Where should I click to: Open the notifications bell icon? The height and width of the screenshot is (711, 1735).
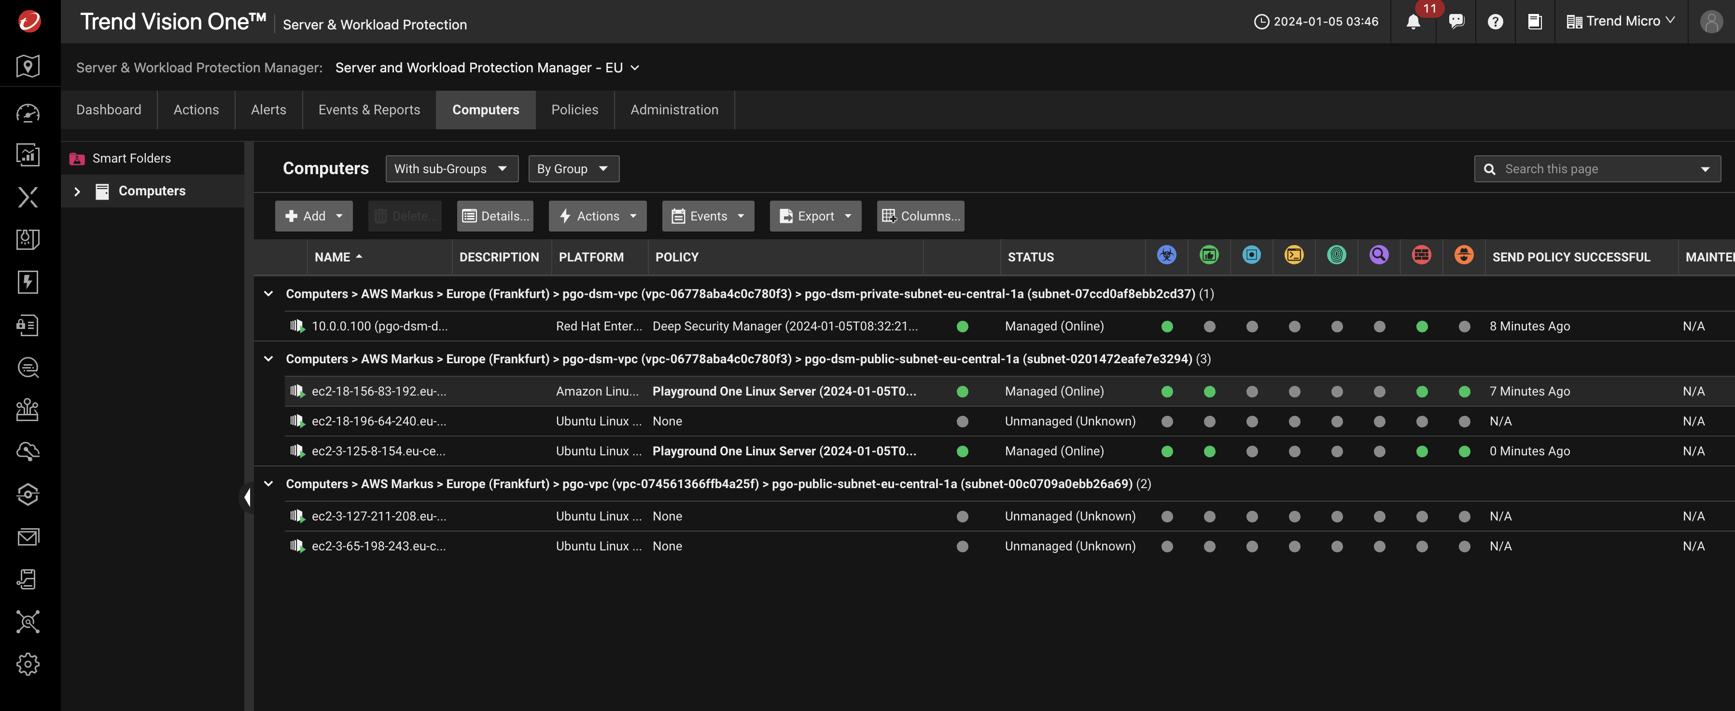click(x=1413, y=22)
